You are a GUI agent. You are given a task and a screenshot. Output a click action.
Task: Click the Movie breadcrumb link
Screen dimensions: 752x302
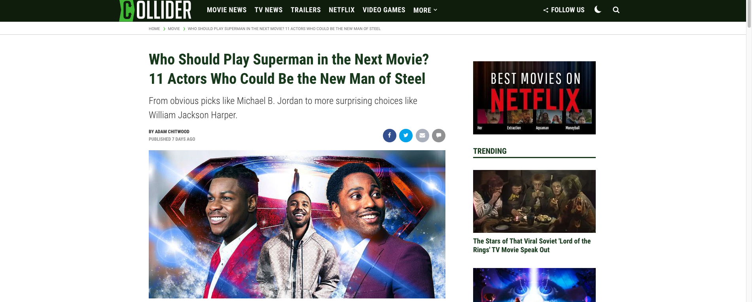click(174, 29)
